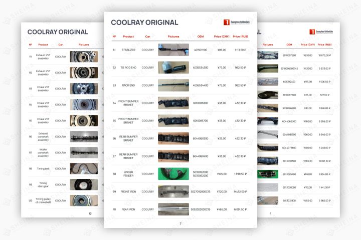
Task: Click the OEM column header on center page
Action: click(201, 36)
